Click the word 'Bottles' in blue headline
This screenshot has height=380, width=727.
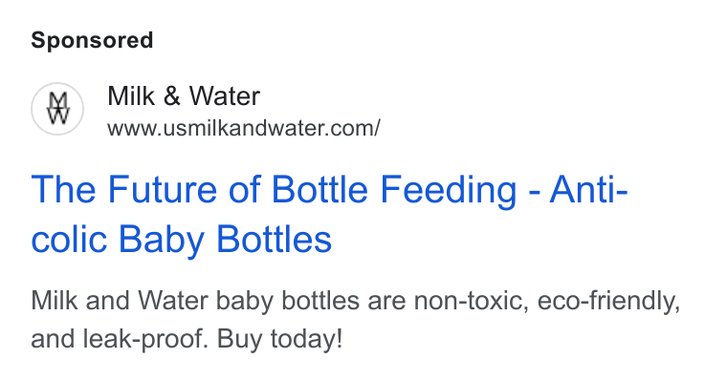(x=274, y=240)
